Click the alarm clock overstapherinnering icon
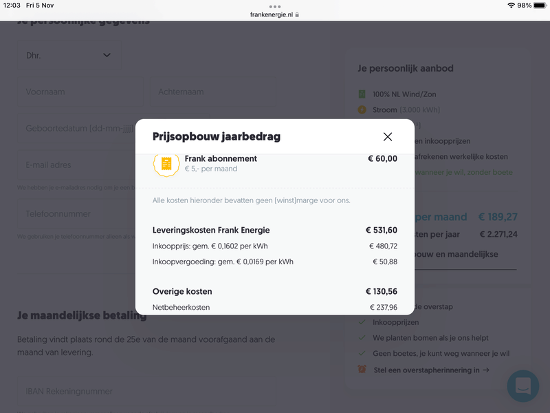The width and height of the screenshot is (550, 413). (362, 370)
